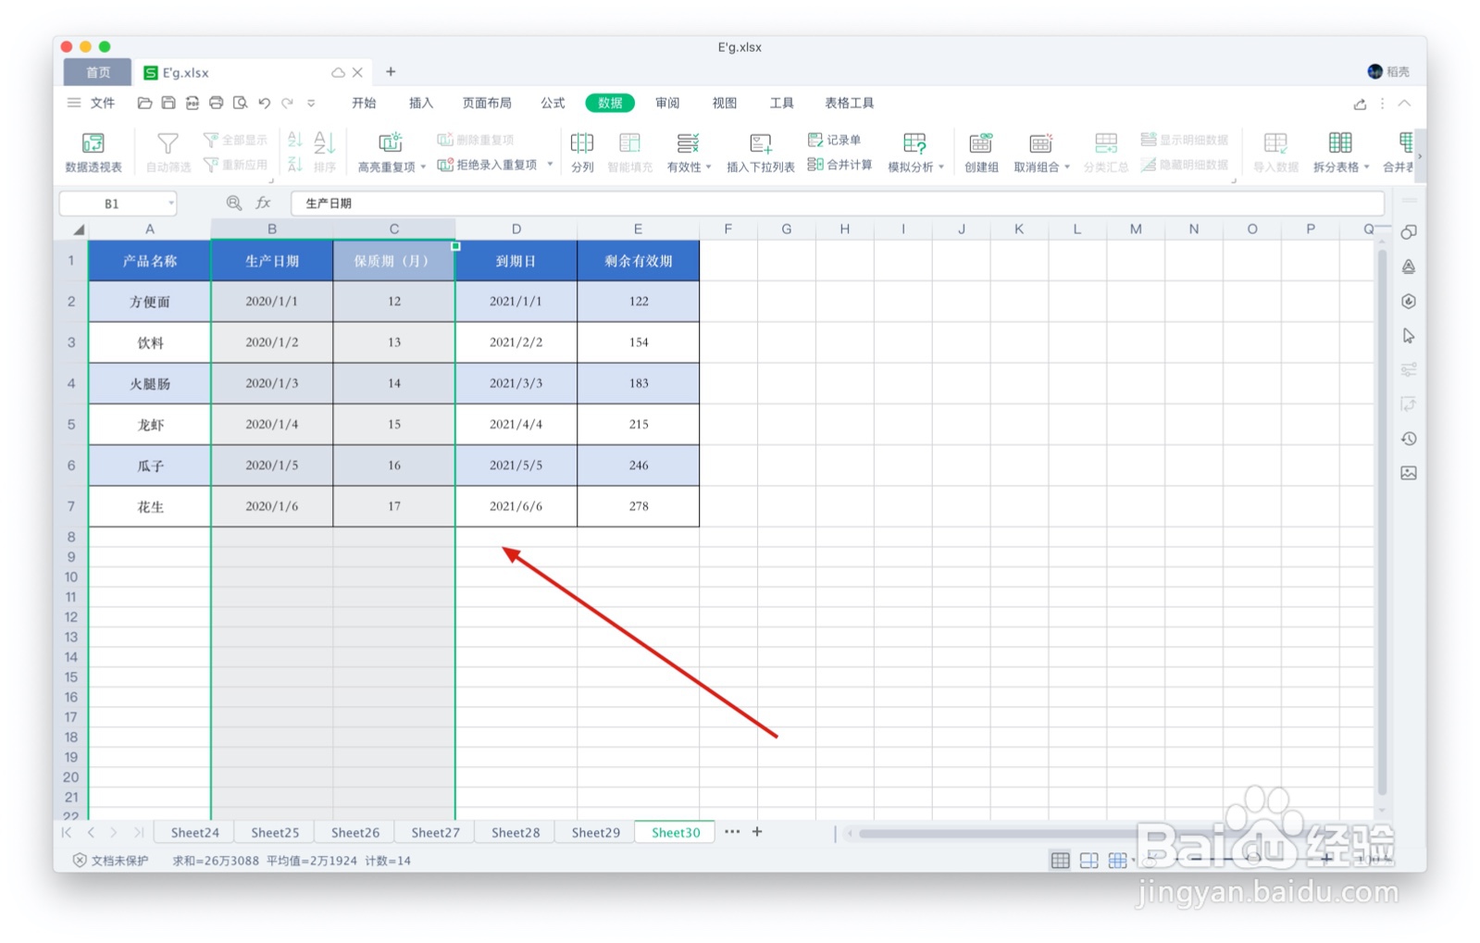The width and height of the screenshot is (1480, 943).
Task: Click the select-all corner of the grid
Action: point(79,230)
